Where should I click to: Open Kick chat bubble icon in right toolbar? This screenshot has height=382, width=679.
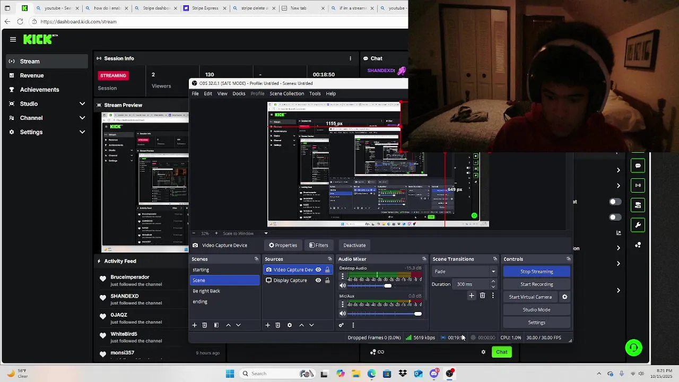[638, 166]
